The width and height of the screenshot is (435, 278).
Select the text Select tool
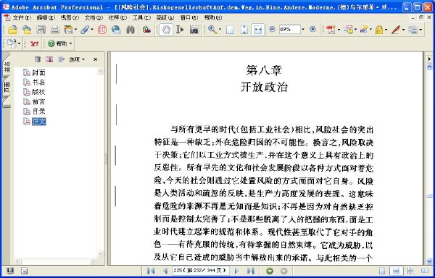pos(180,30)
